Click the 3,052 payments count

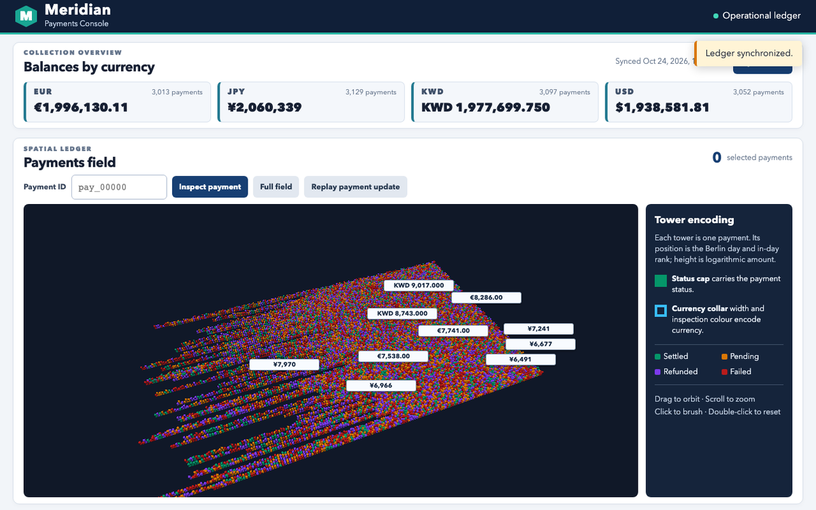click(x=758, y=92)
